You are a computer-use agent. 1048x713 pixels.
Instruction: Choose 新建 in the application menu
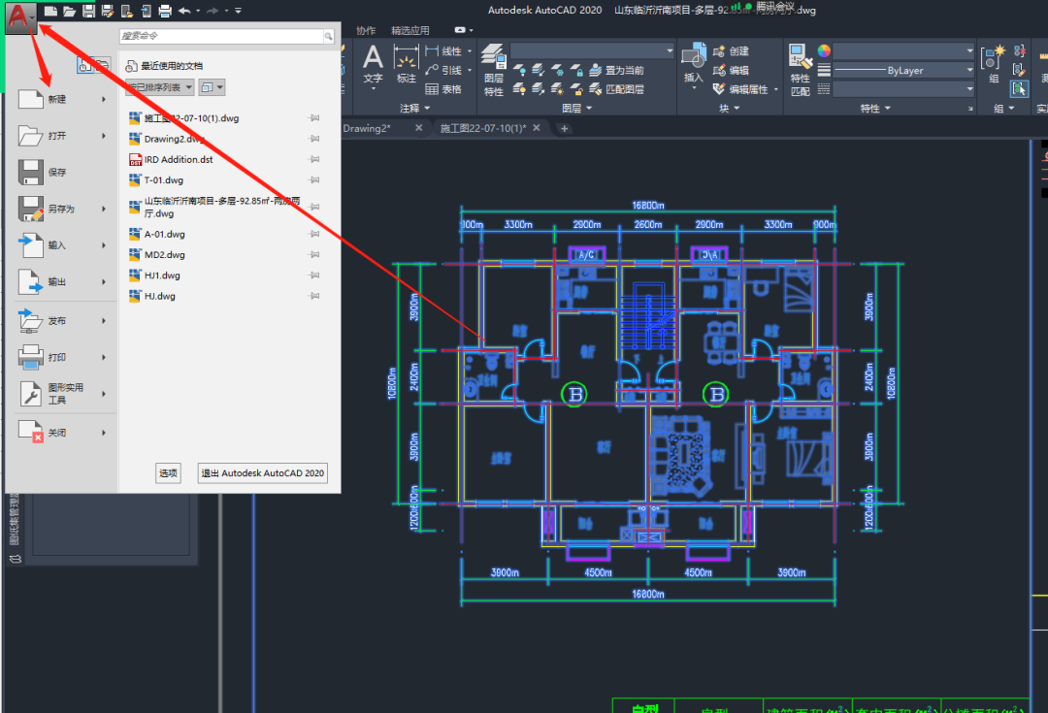tap(62, 99)
